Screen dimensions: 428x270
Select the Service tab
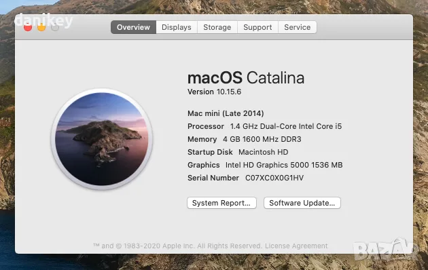[298, 27]
